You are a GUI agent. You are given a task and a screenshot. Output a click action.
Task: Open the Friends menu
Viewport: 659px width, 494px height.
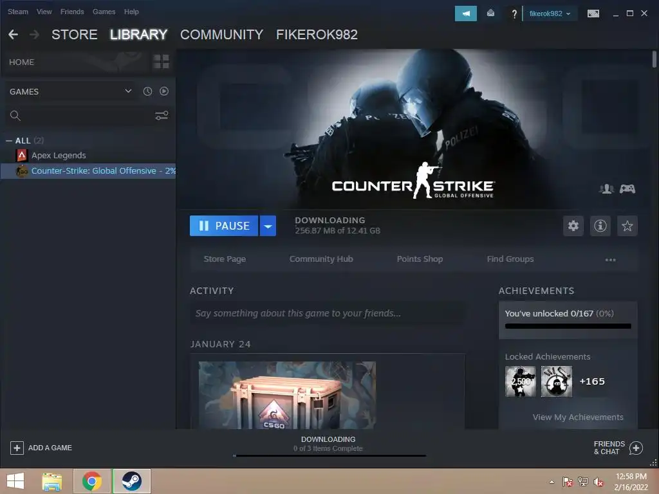72,12
